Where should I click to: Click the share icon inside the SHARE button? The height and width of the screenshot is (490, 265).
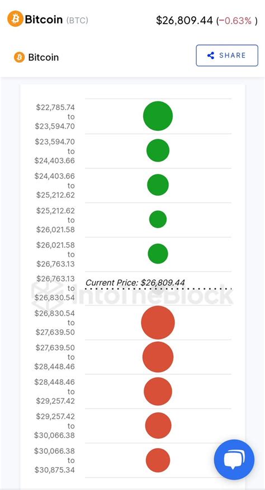pos(211,55)
